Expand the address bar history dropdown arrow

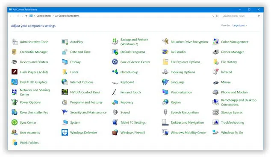click(x=213, y=16)
